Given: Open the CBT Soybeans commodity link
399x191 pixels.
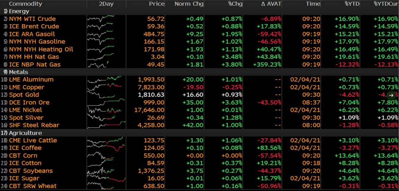Looking at the screenshot, I should point(31,171).
